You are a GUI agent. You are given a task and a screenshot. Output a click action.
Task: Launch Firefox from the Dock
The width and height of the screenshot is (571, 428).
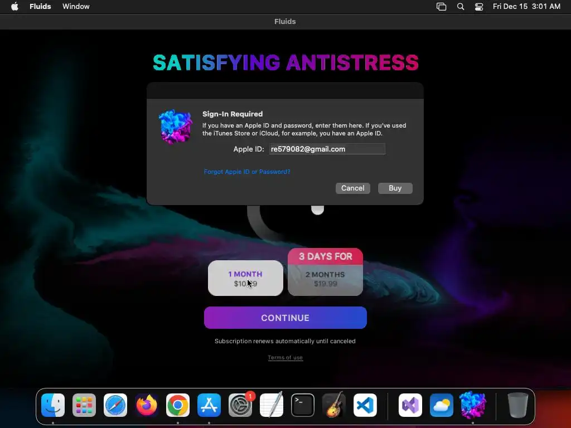pyautogui.click(x=147, y=405)
